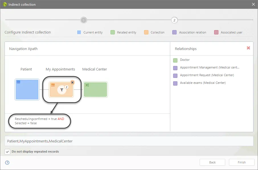The image size is (258, 170).
Task: Click the Finish button
Action: click(241, 162)
